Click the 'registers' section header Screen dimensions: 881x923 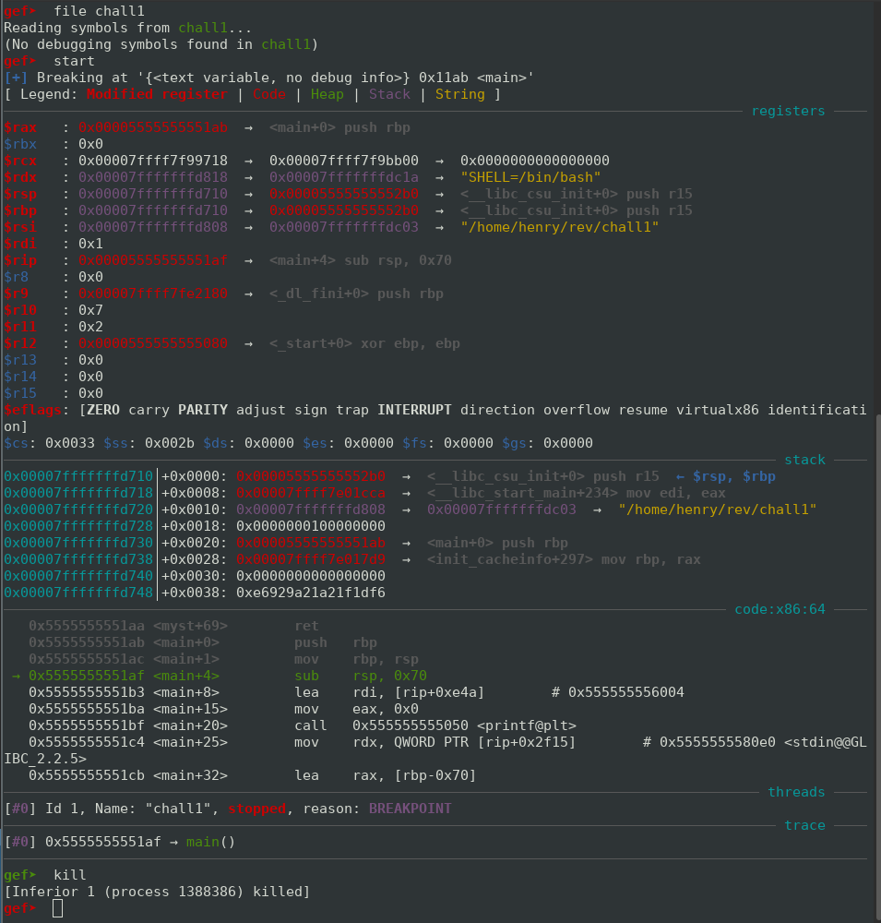coord(788,111)
